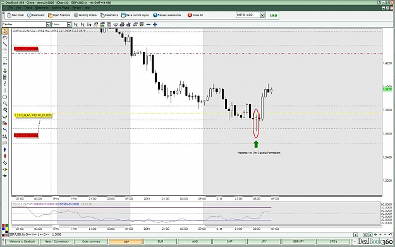Viewport: 395px width, 247px height.
Task: Click the chart zoom out minus icon
Action: (149, 25)
